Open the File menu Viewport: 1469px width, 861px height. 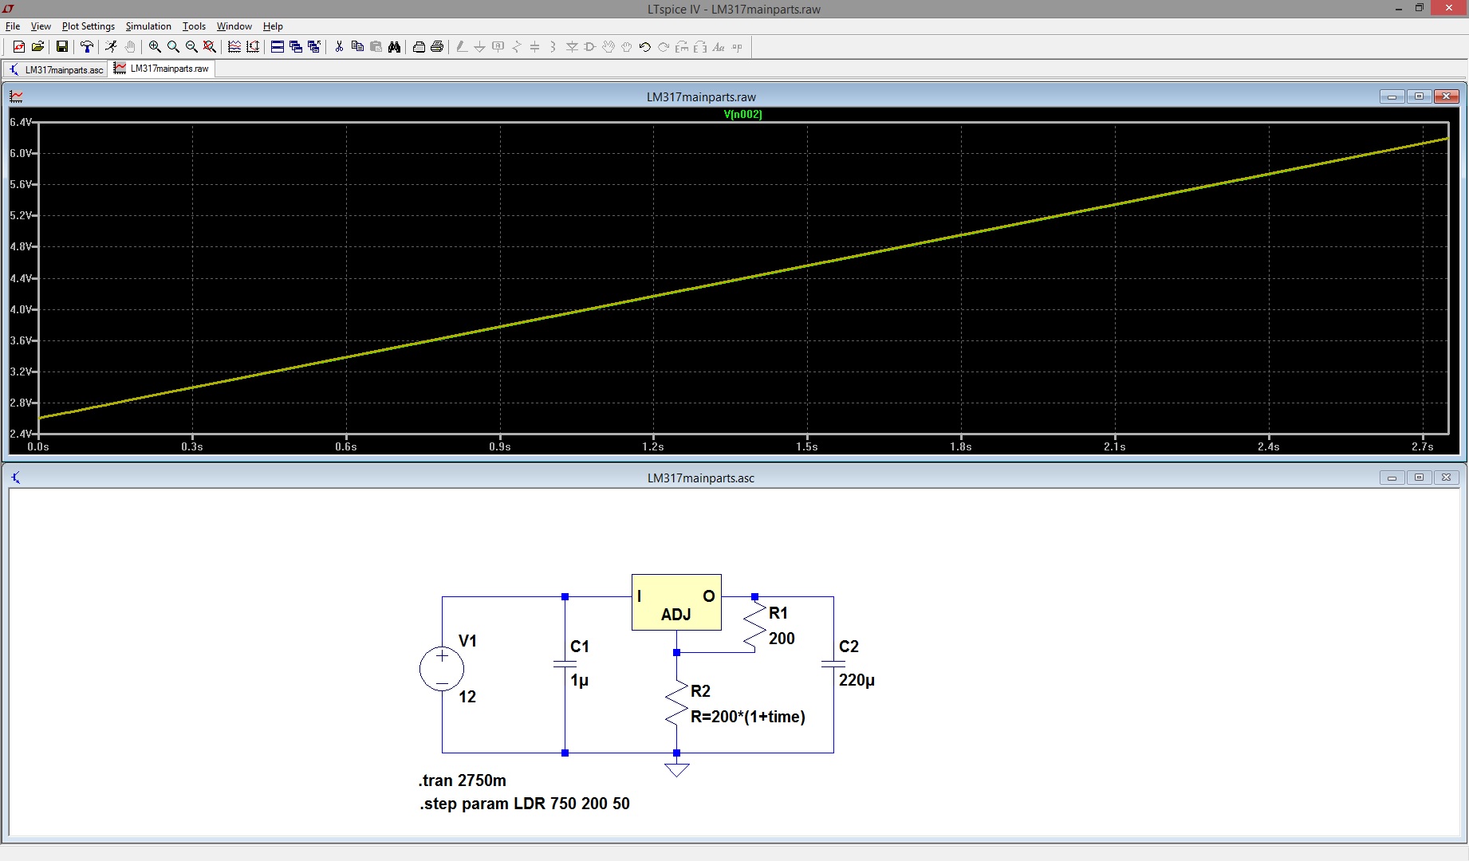[x=13, y=26]
